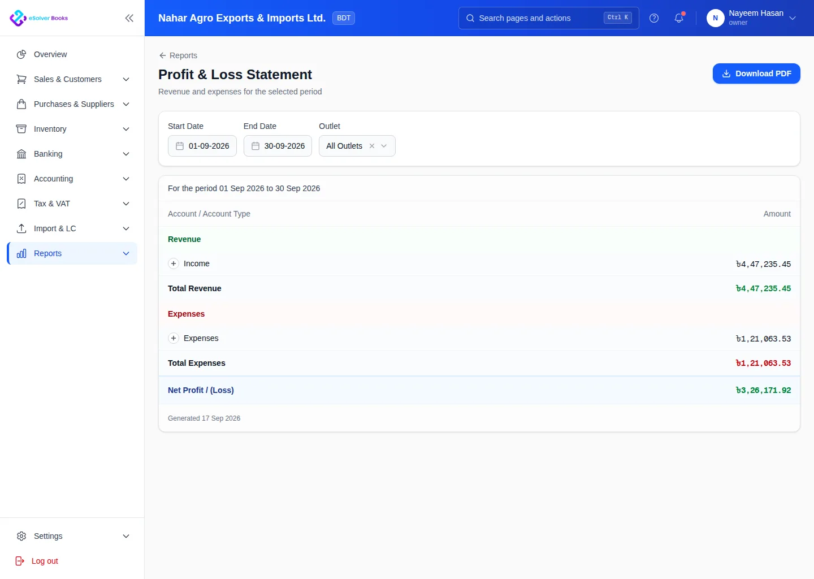Click the Settings gear icon
Viewport: 814px width, 579px height.
pos(21,536)
